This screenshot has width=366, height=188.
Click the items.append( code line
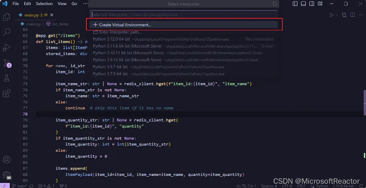click(x=71, y=168)
